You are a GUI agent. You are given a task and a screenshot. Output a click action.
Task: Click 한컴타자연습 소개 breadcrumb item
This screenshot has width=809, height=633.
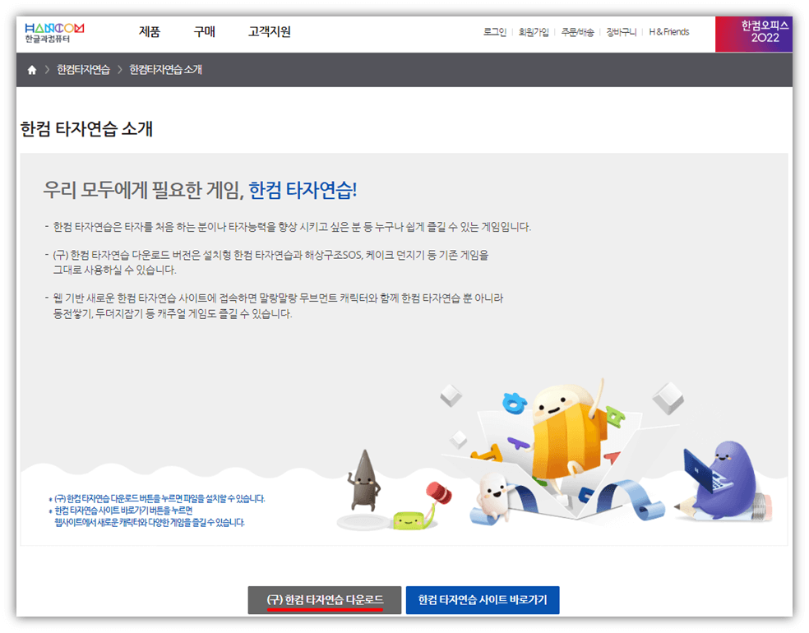point(165,70)
